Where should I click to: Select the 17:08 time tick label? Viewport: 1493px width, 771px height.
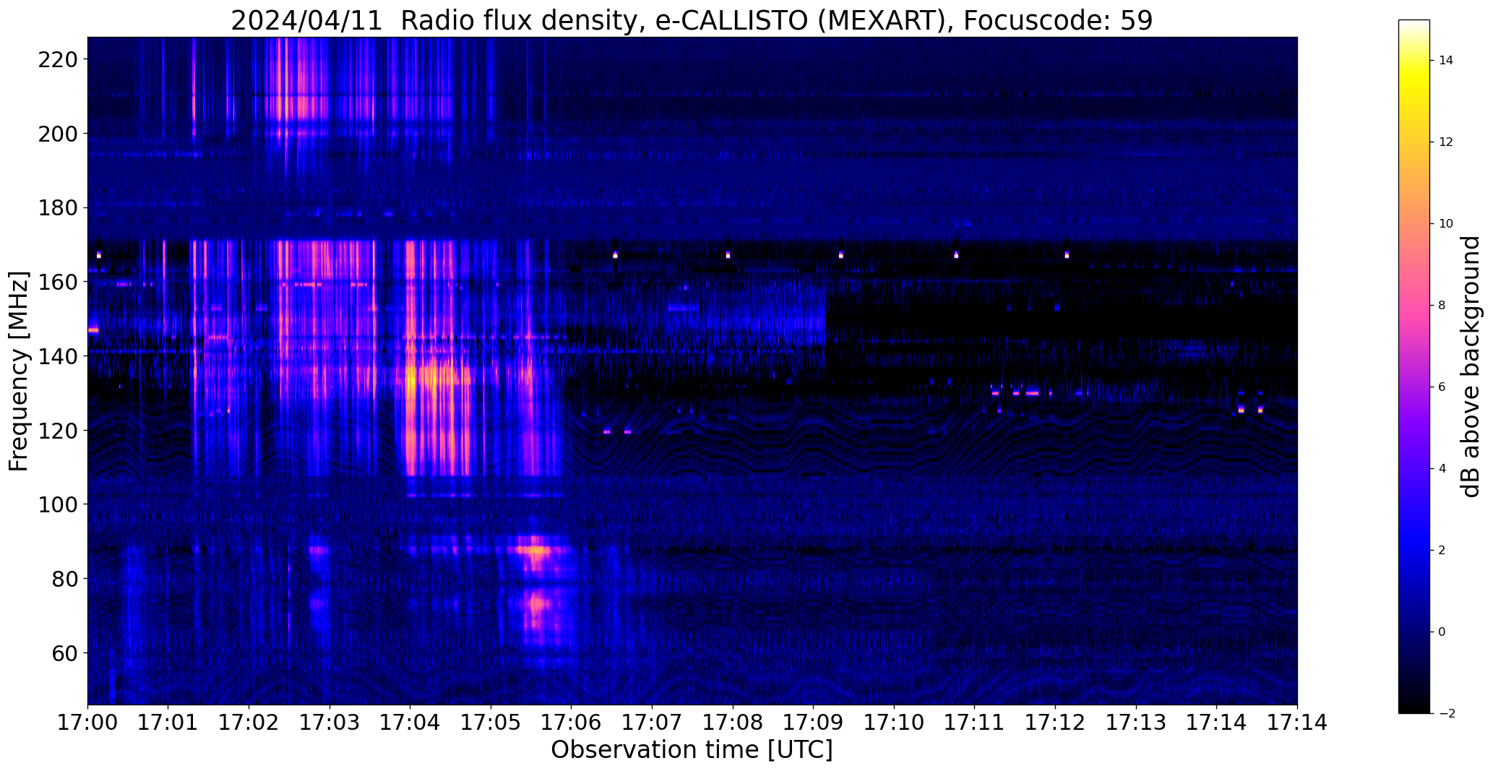(x=733, y=723)
